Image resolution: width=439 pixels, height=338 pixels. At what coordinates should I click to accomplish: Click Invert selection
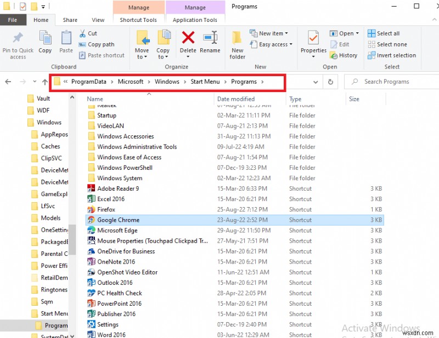click(x=392, y=55)
